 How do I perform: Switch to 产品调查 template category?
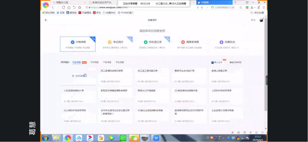107,62
